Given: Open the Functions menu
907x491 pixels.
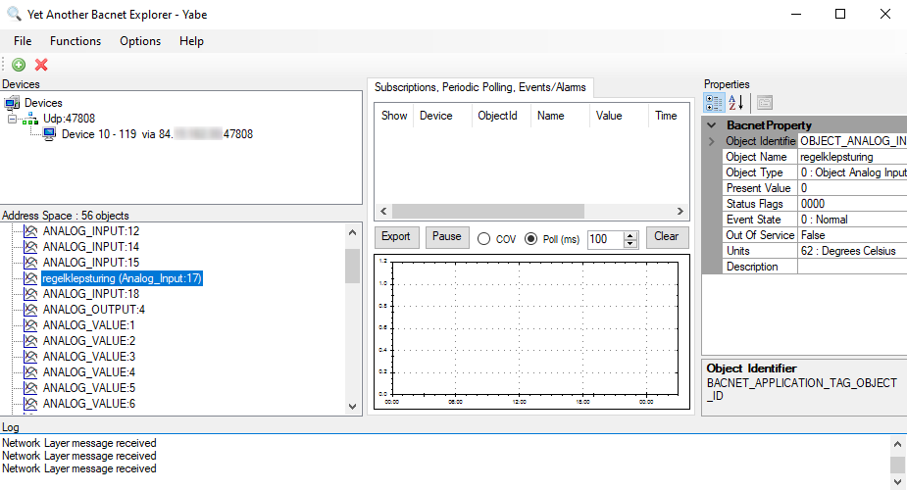Looking at the screenshot, I should (x=76, y=41).
